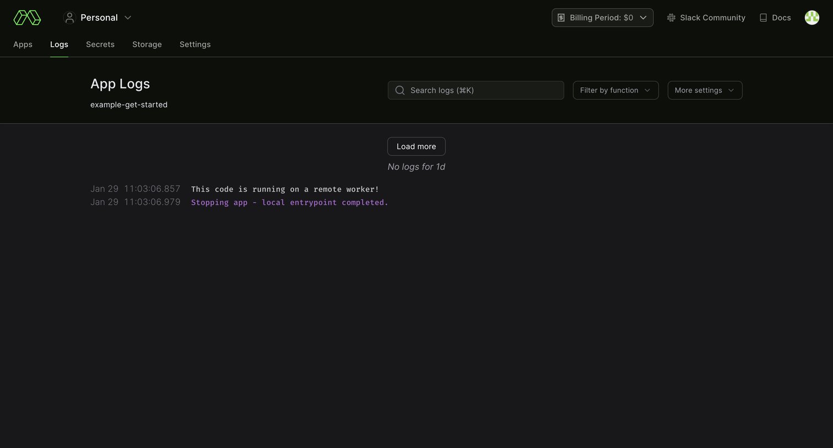This screenshot has width=833, height=448.
Task: Click the 'No logs for 1d' message
Action: pyautogui.click(x=416, y=167)
